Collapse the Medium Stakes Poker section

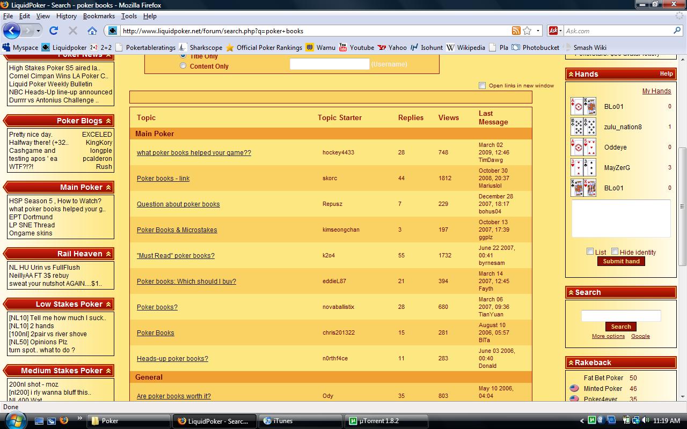(108, 371)
